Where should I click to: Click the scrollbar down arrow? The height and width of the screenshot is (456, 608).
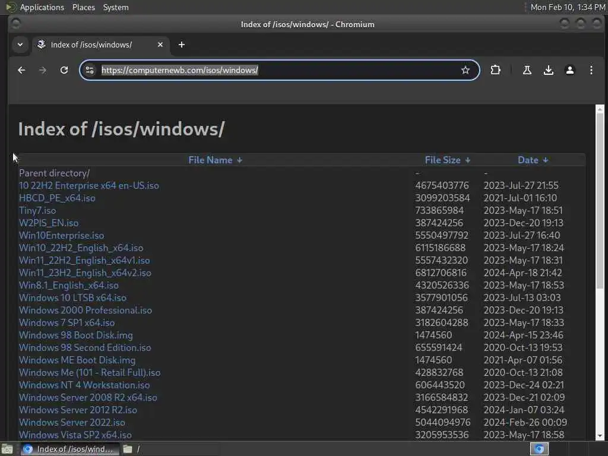point(600,436)
